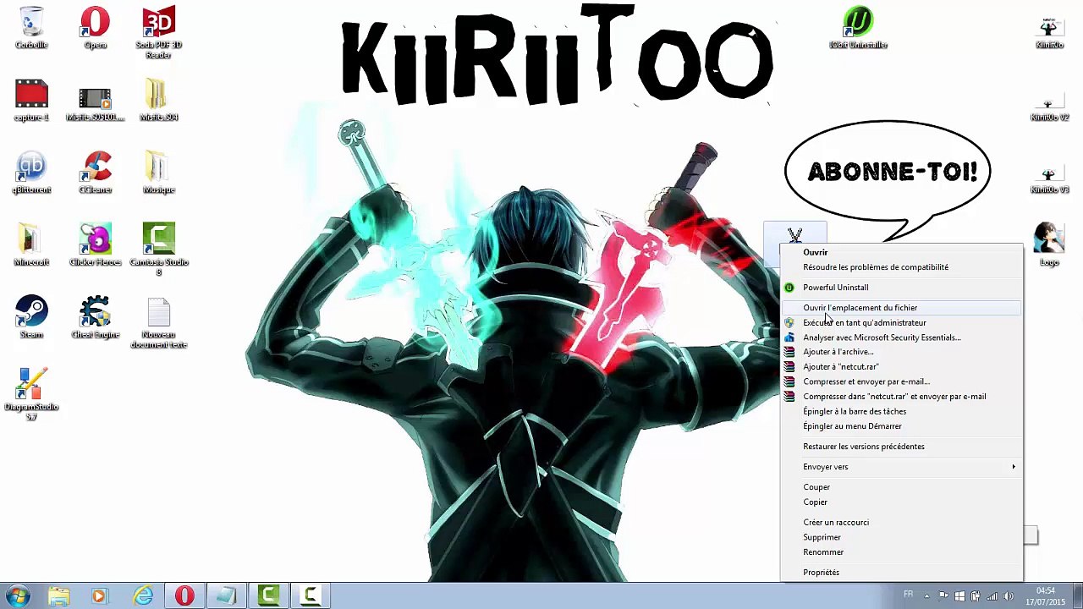
Task: Choose Épingler au menu Démarrer
Action: 901,426
